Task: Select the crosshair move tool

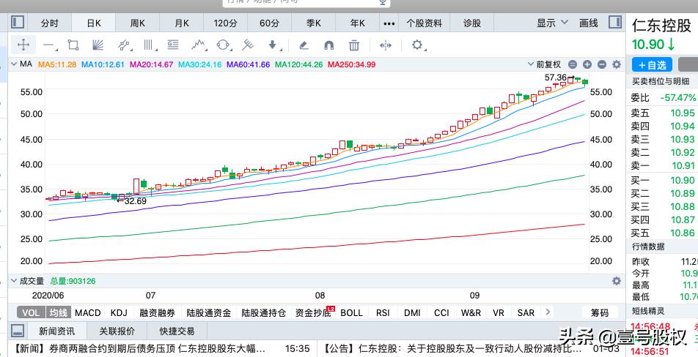Action: tap(23, 45)
